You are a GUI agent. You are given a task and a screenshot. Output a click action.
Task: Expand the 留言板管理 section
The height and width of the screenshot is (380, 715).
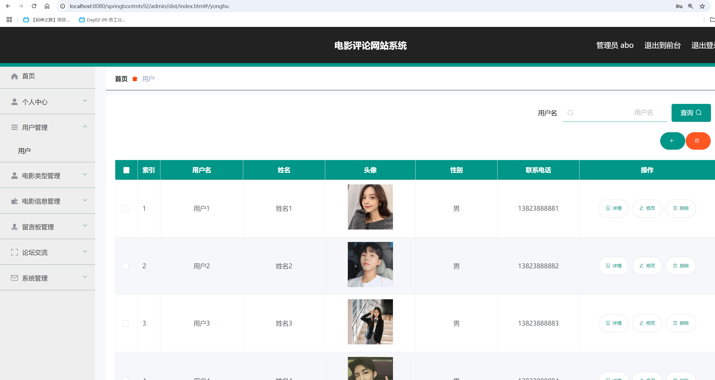[85, 226]
